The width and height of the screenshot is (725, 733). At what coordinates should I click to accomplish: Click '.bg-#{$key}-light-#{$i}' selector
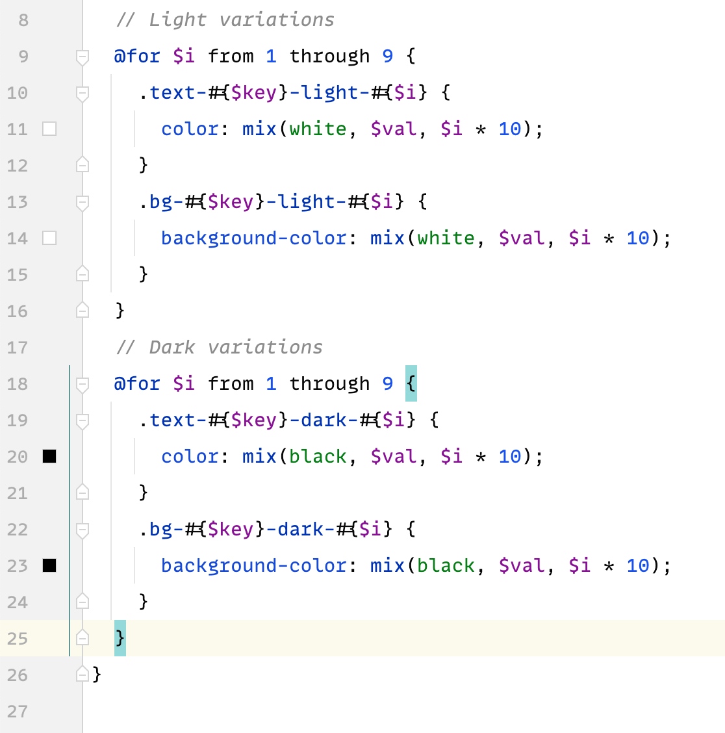point(271,202)
